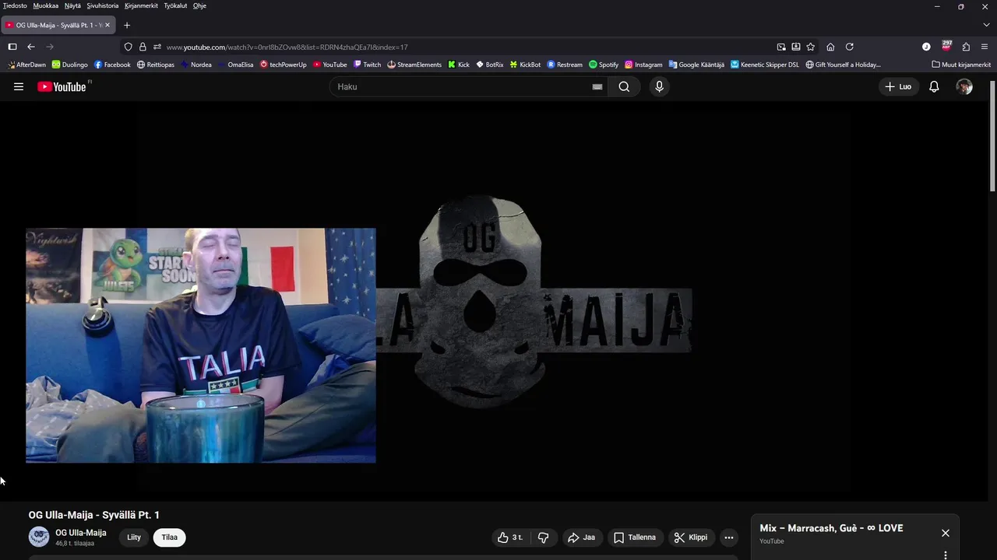Viewport: 997px width, 560px height.
Task: Click the page vertical scrollbar thumb
Action: pyautogui.click(x=993, y=136)
